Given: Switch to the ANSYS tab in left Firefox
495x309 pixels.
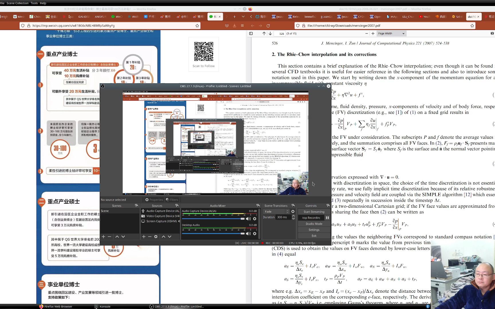Looking at the screenshot, I should tap(101, 17).
